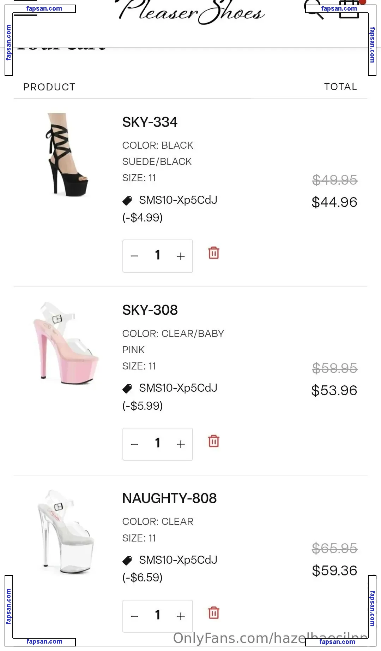Remove SKY-308 using the trash icon
The height and width of the screenshot is (651, 381).
[214, 441]
